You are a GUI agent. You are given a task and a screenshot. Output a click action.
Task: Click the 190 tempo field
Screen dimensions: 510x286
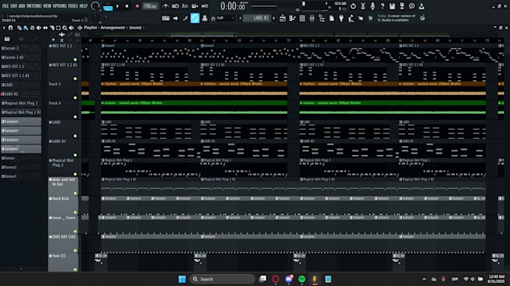(x=150, y=6)
